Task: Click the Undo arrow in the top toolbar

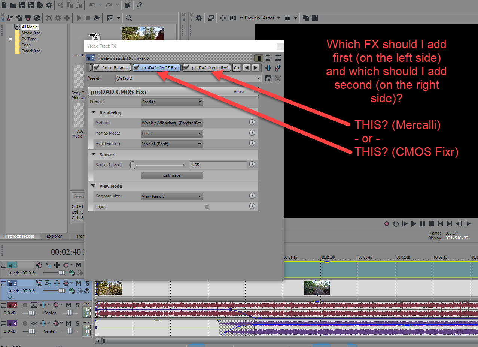Action: point(92,5)
